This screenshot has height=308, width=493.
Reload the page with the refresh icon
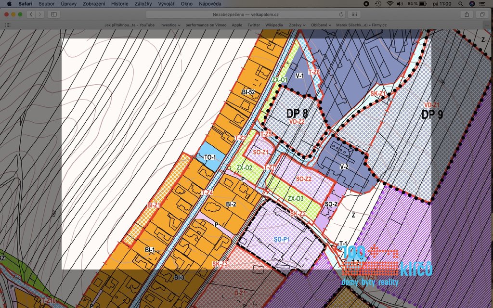tap(341, 14)
